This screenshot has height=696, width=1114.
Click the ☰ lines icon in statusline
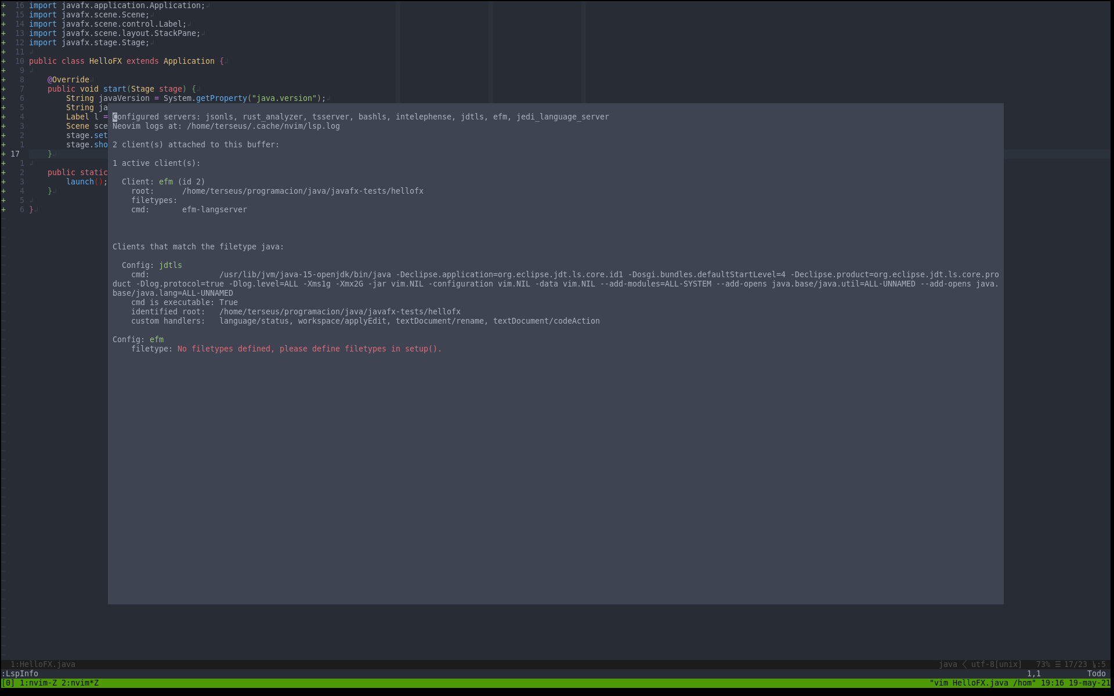pyautogui.click(x=1057, y=664)
